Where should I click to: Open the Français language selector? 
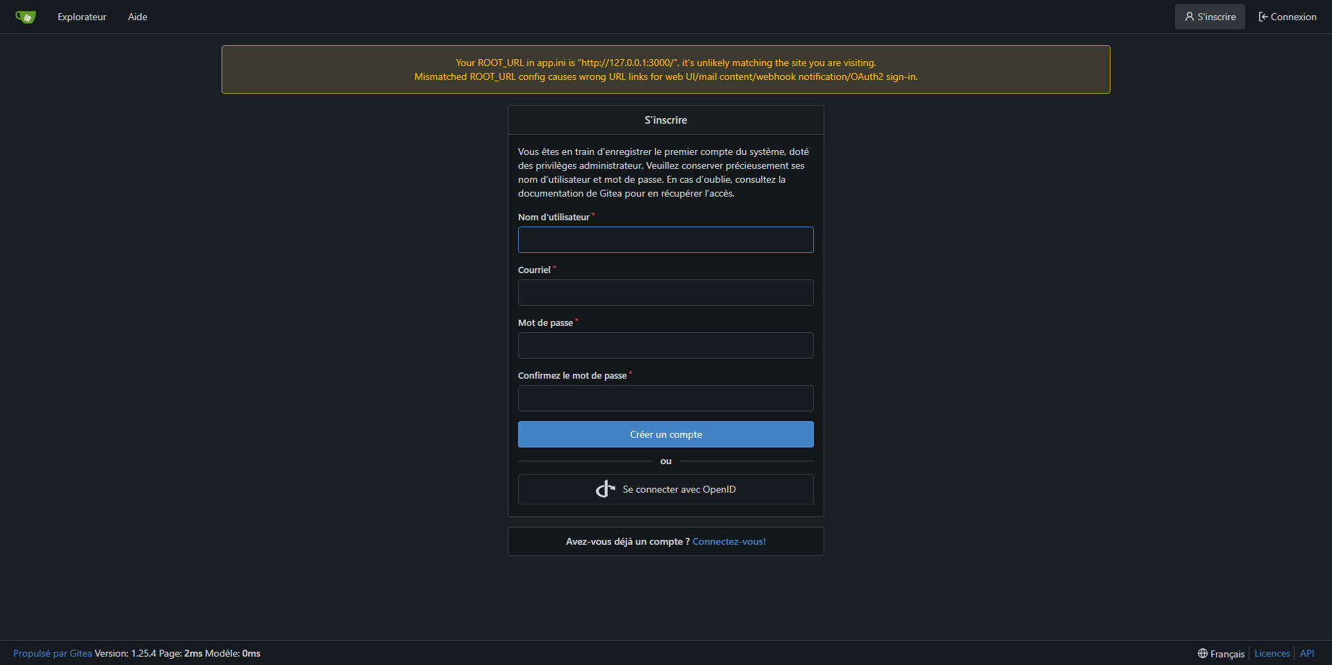[x=1227, y=654]
